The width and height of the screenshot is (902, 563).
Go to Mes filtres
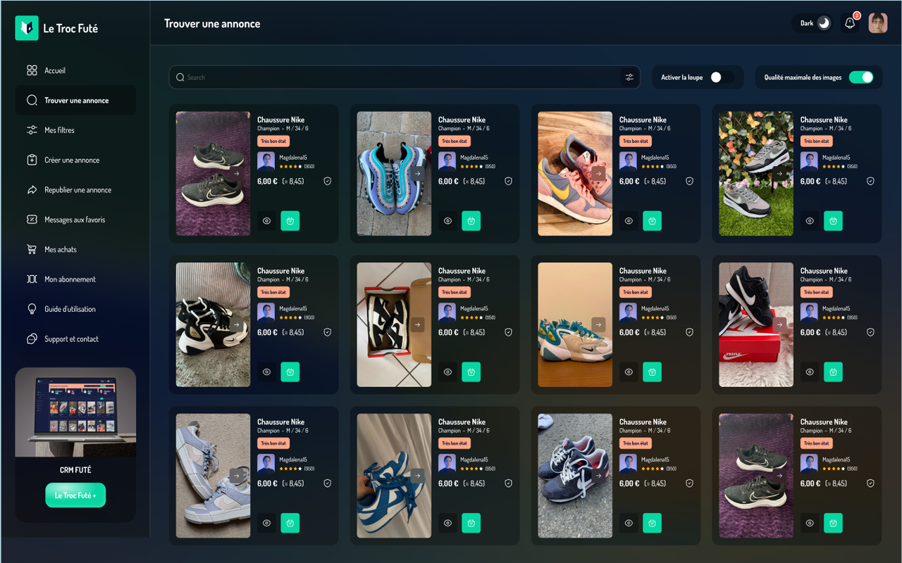coord(75,130)
